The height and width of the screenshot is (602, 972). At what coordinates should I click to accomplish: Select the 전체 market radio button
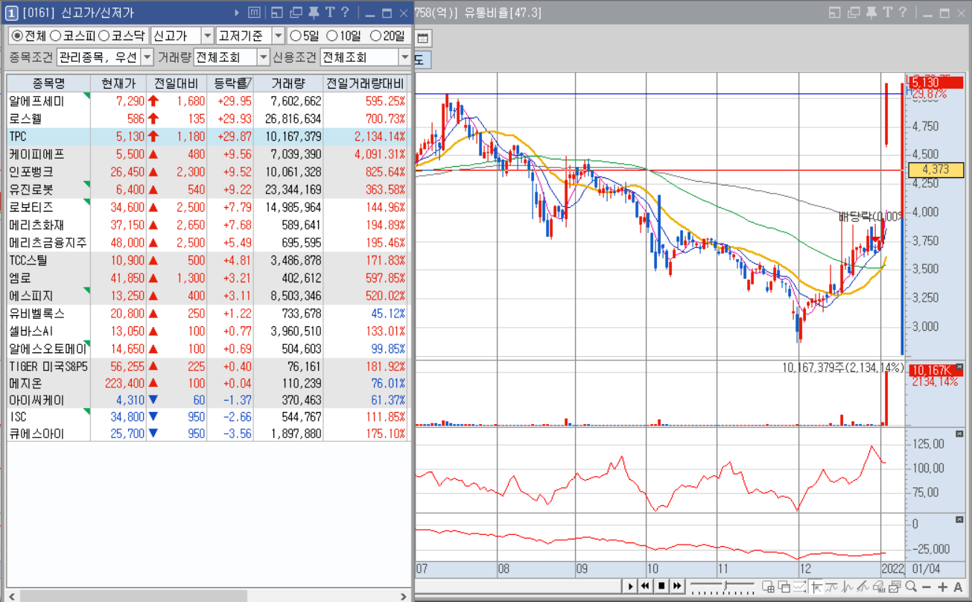[17, 36]
